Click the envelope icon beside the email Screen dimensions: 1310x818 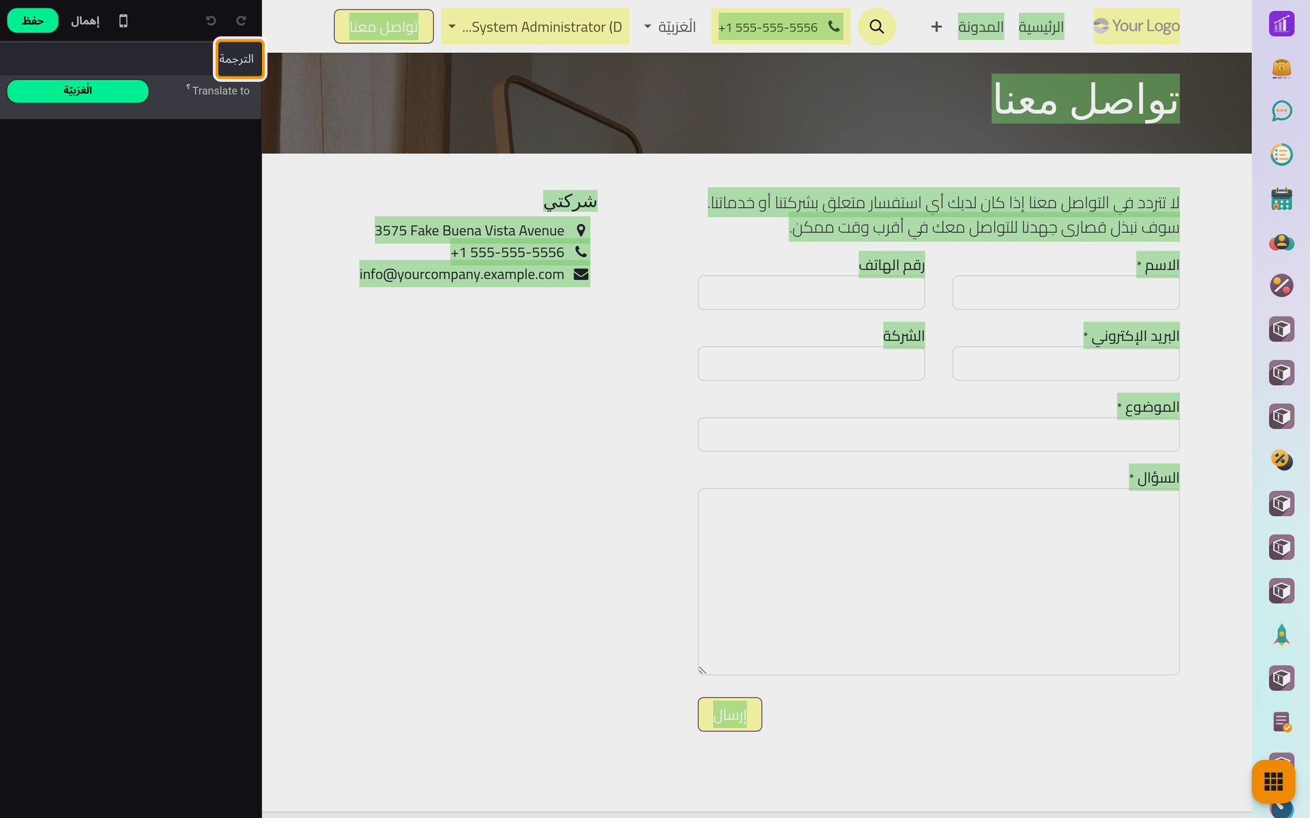coord(581,274)
